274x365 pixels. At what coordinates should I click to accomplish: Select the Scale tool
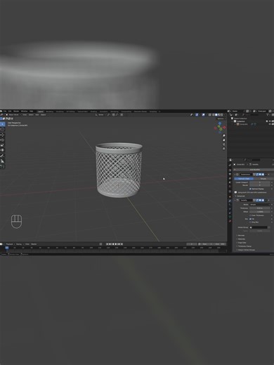pyautogui.click(x=2, y=145)
